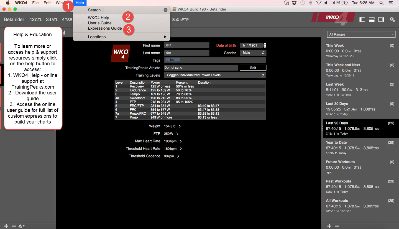
Task: Expand the Threshold Cadence chevron
Action: point(178,156)
